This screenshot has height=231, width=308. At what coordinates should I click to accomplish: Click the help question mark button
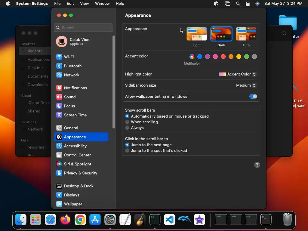coord(257,165)
